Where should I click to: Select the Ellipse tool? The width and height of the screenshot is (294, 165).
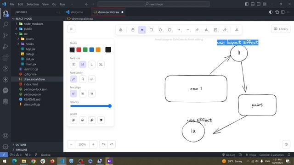tap(170, 30)
